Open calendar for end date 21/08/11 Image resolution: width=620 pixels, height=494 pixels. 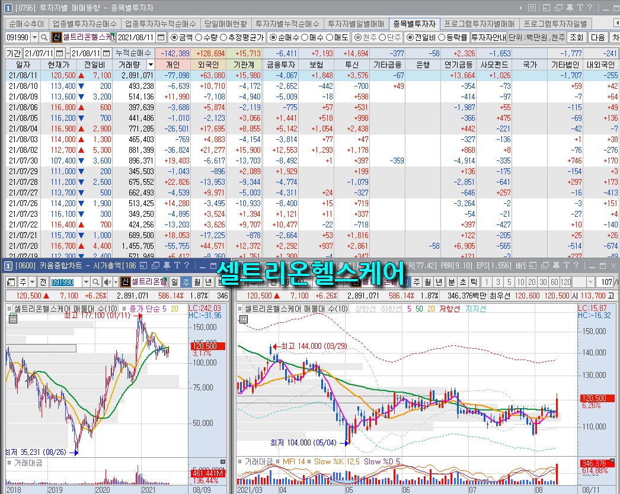pos(106,53)
